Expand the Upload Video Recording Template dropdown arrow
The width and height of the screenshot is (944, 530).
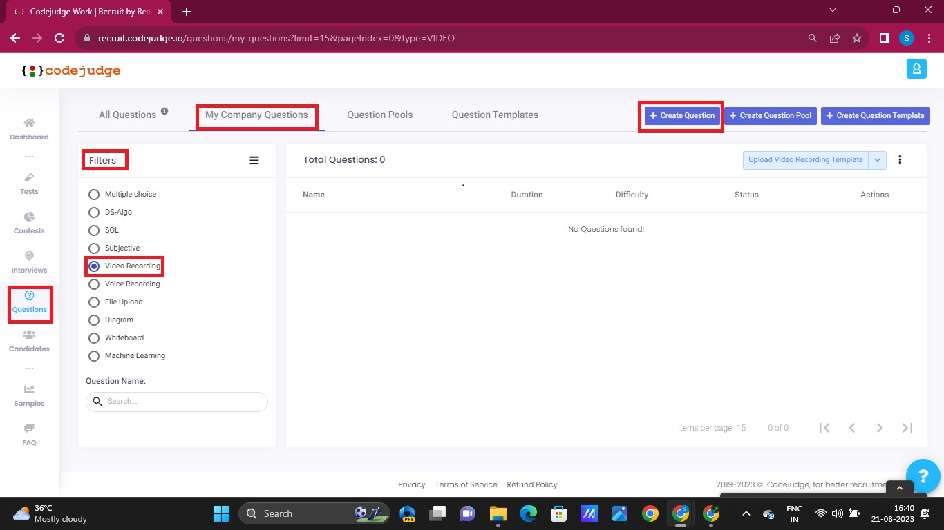[x=877, y=159]
